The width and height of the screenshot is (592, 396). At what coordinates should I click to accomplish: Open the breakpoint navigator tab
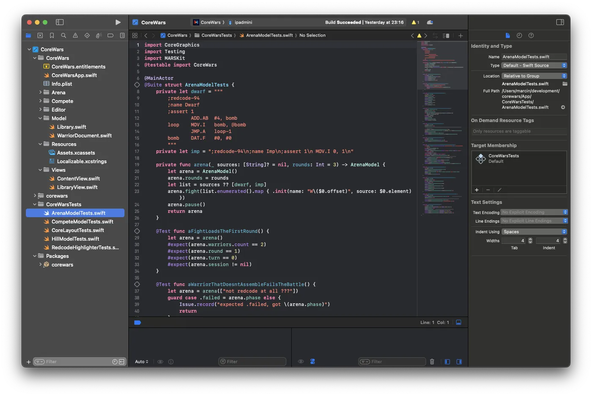tap(110, 36)
